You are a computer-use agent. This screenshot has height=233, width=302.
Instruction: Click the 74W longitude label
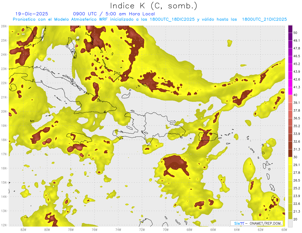[118, 229]
